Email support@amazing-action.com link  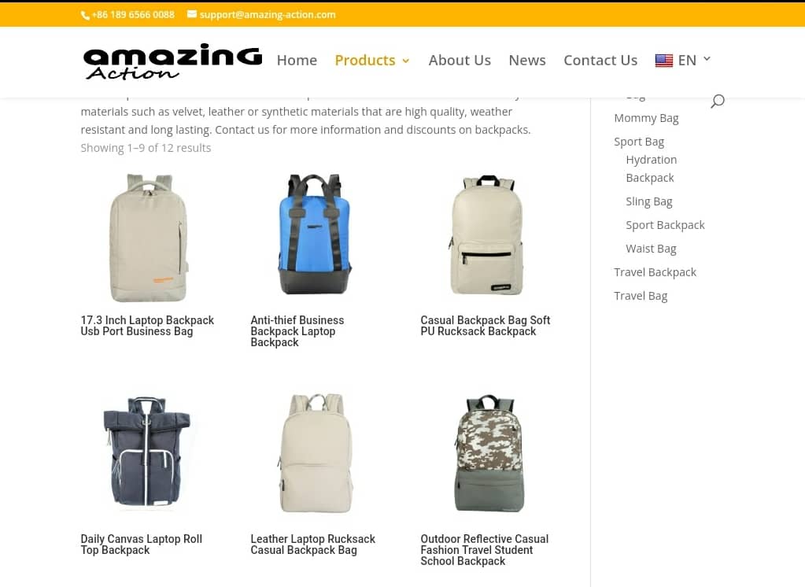pos(268,14)
